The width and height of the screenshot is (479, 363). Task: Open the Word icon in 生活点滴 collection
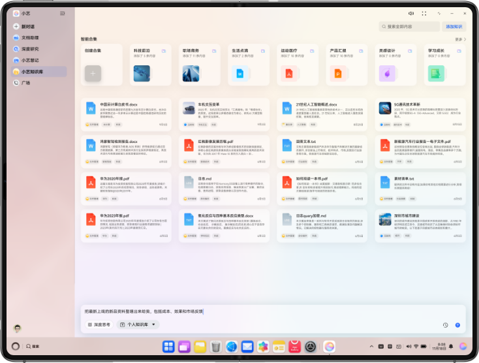239,73
